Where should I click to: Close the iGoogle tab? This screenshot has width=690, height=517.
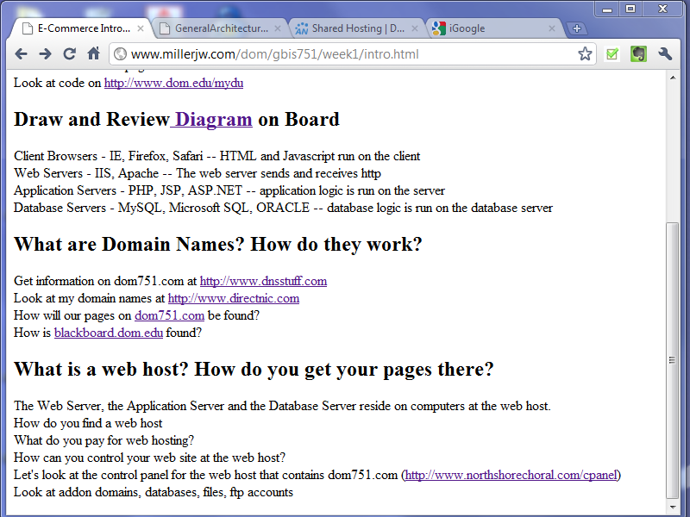(553, 28)
